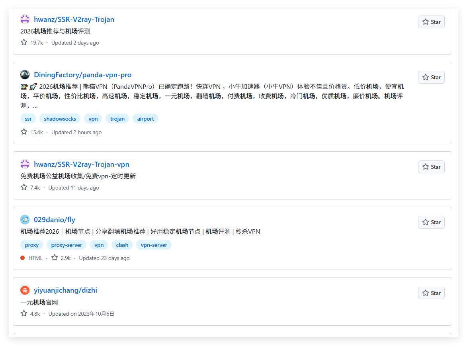This screenshot has width=467, height=346.
Task: Star the hwanz/SSR-V2ray-Trojan repository
Action: click(x=431, y=22)
